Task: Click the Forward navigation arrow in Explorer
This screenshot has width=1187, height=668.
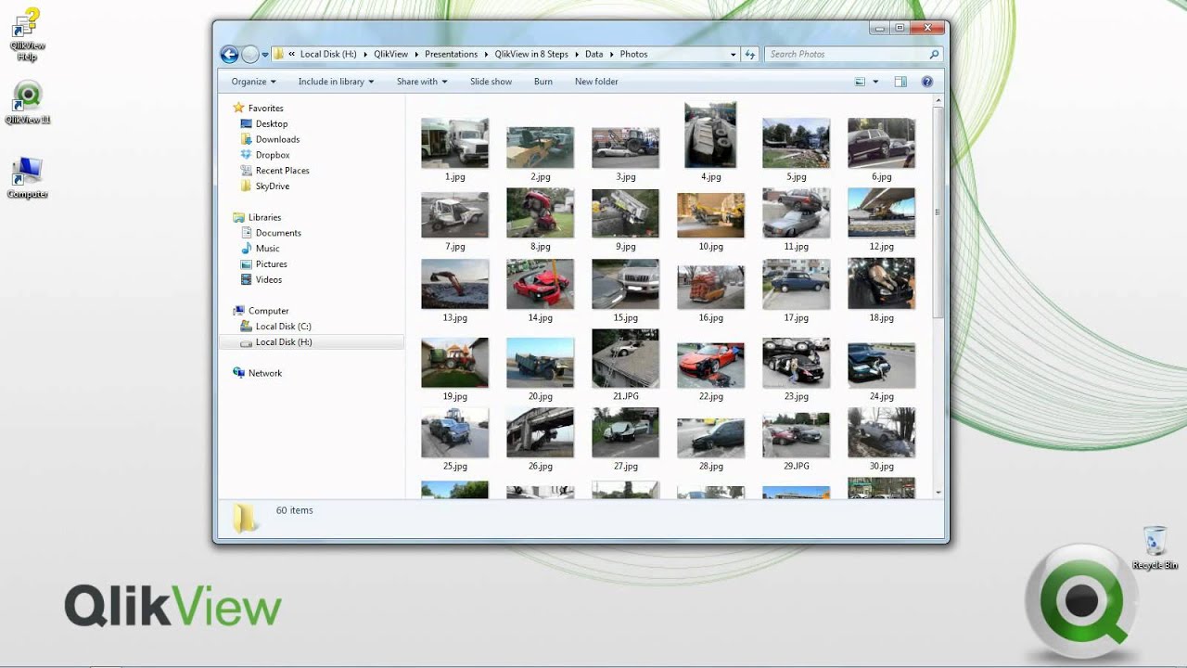Action: click(x=249, y=54)
